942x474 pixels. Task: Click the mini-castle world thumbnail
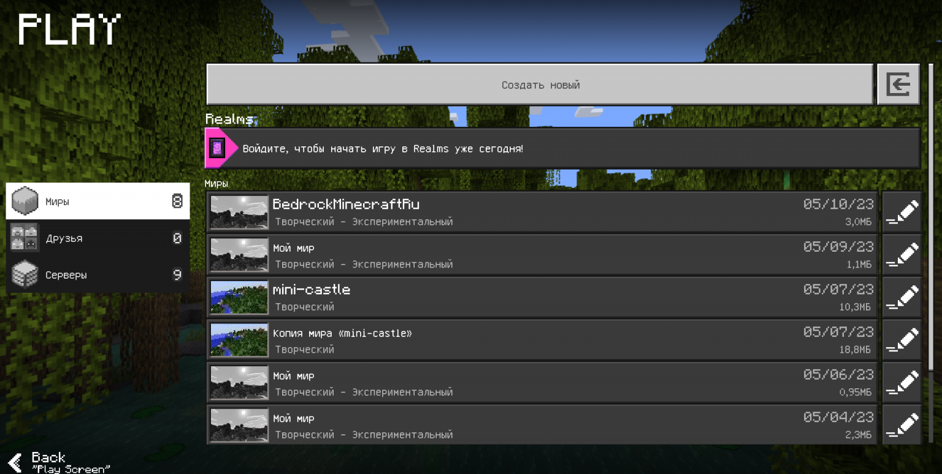pyautogui.click(x=239, y=297)
